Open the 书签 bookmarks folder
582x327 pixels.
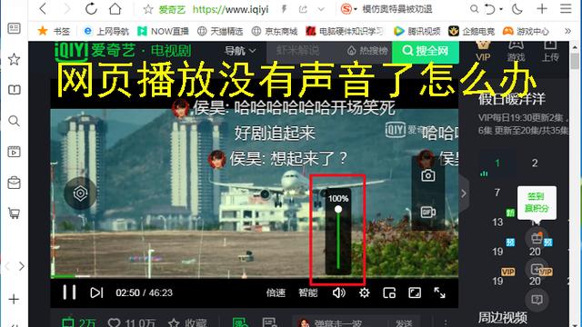coord(55,31)
